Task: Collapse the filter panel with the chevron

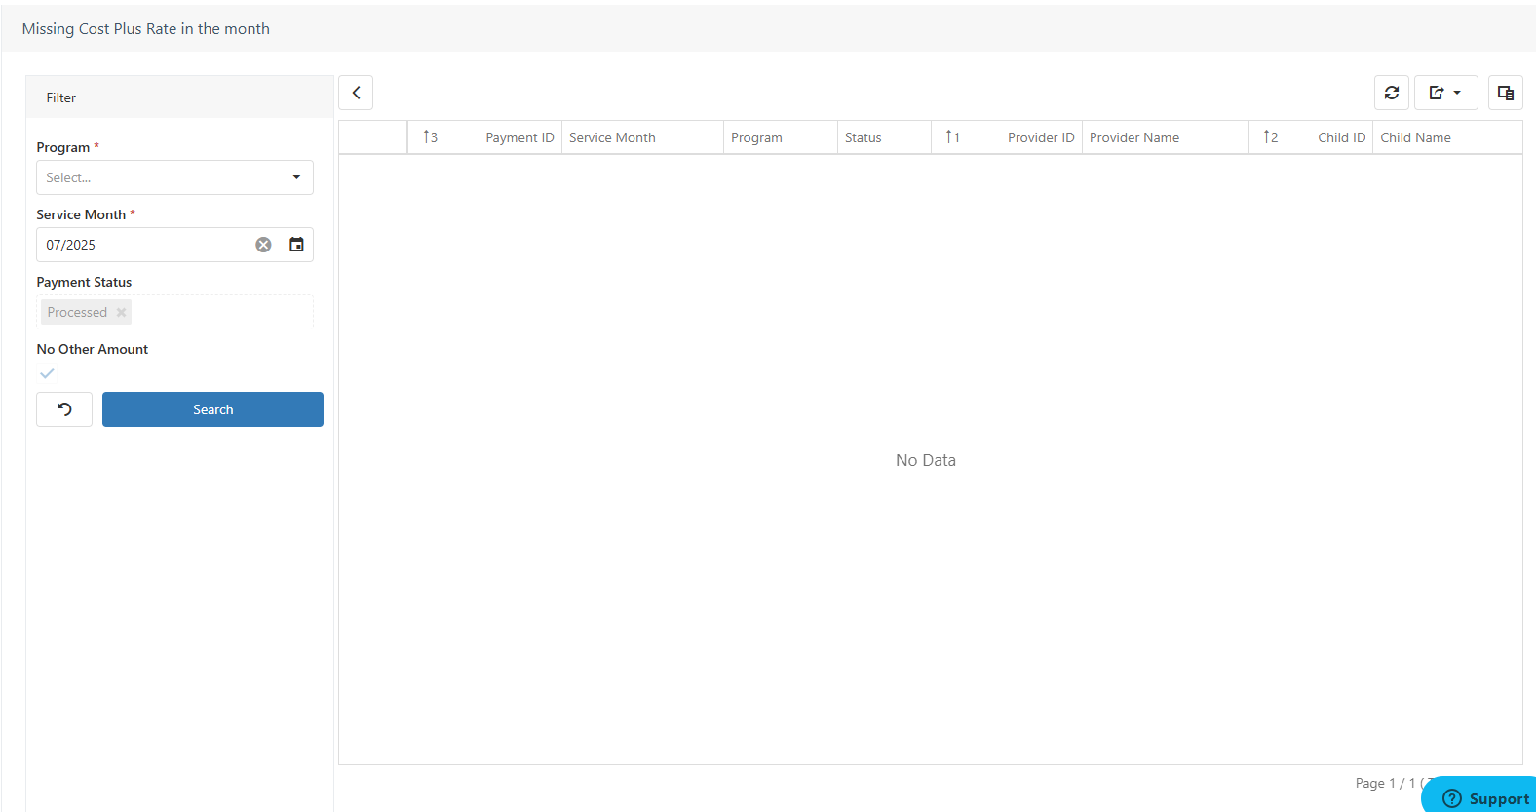Action: (x=356, y=93)
